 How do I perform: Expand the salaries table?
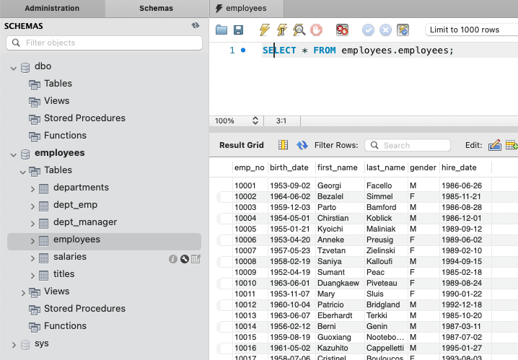click(32, 258)
